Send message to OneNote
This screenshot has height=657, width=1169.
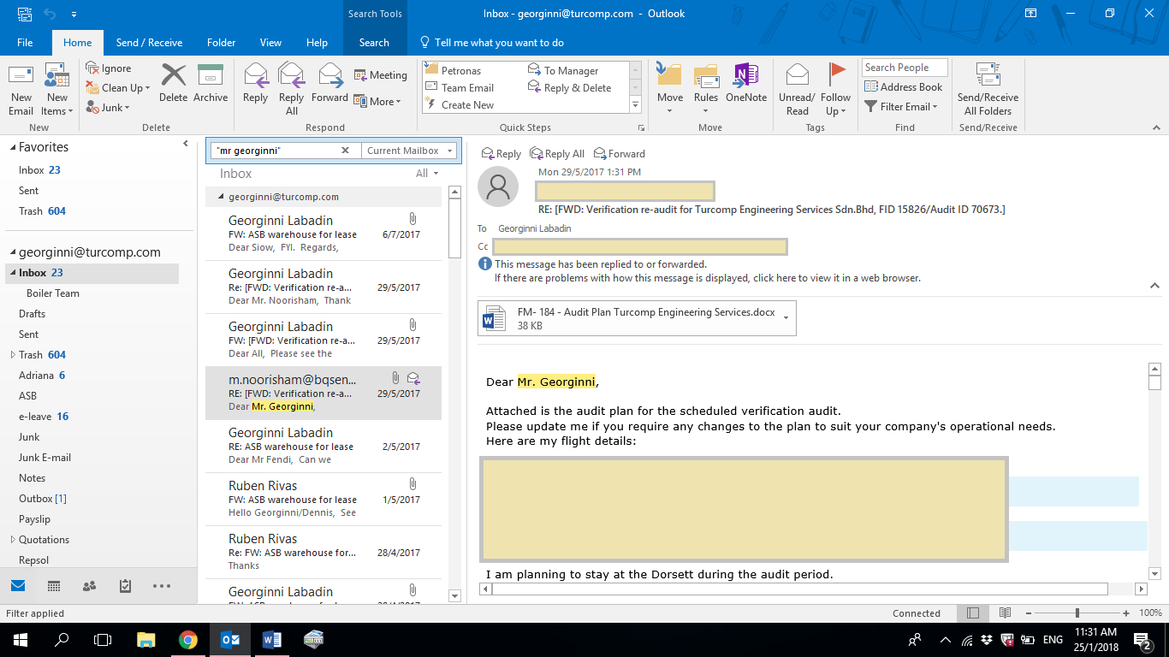click(746, 83)
